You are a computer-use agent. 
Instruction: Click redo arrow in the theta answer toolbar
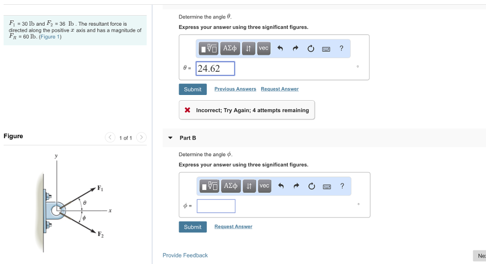click(x=295, y=48)
